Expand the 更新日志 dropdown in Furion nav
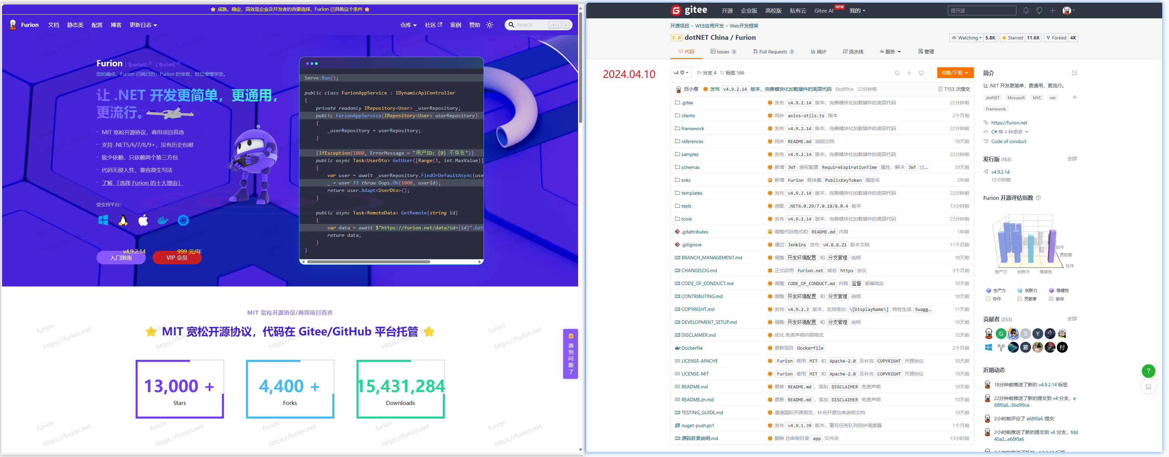Screen dimensions: 1169x457 143,25
